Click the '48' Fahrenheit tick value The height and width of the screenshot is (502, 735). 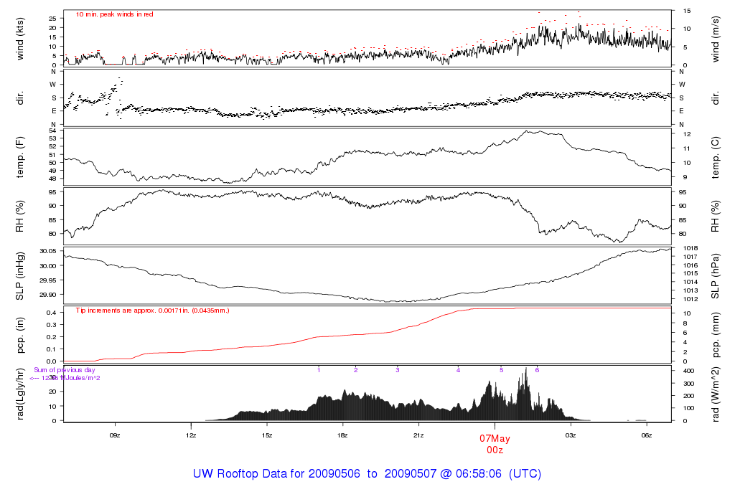(x=52, y=179)
